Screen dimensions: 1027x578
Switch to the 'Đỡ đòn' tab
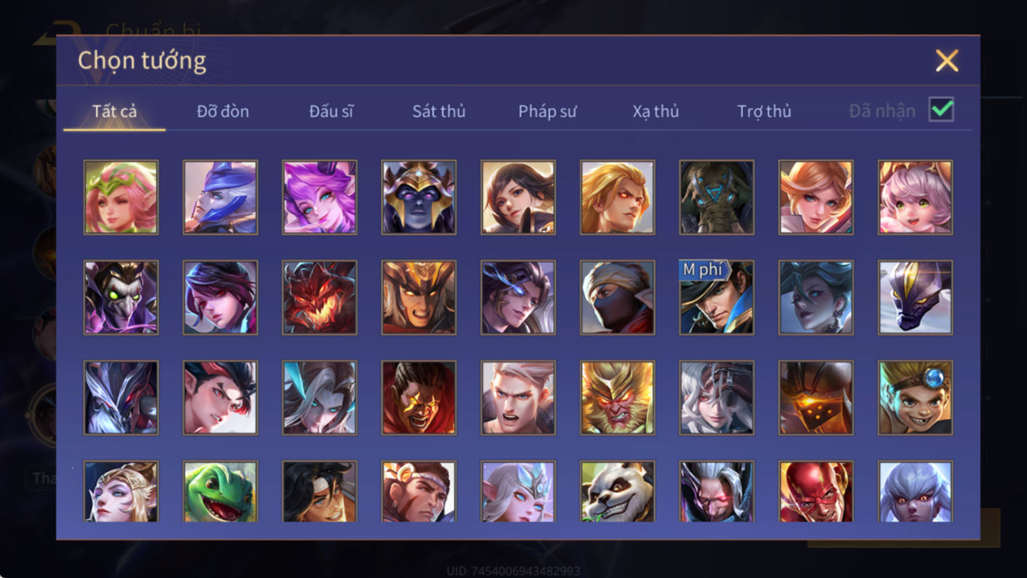(x=223, y=111)
